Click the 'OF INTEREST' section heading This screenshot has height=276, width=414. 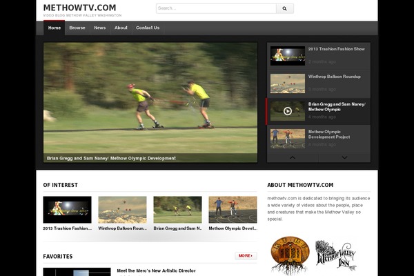click(x=61, y=185)
